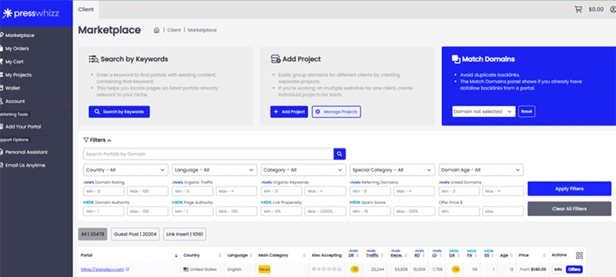Open My Orders in sidebar
Viewport: 616px width, 277px height.
[17, 48]
